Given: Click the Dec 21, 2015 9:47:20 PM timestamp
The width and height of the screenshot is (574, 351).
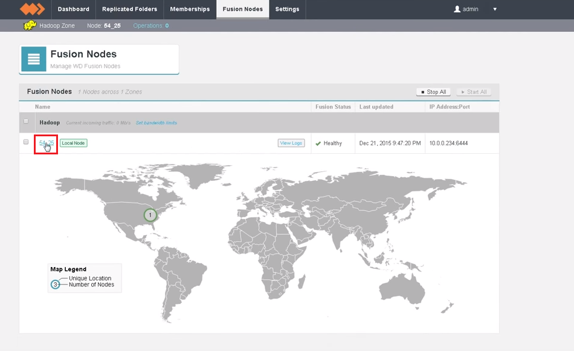Looking at the screenshot, I should click(390, 143).
